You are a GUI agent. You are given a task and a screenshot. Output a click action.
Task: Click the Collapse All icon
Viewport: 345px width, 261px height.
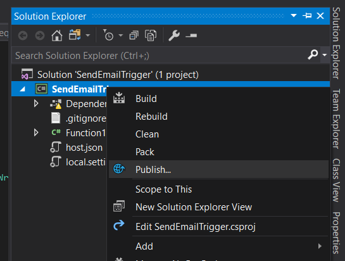tap(134, 35)
